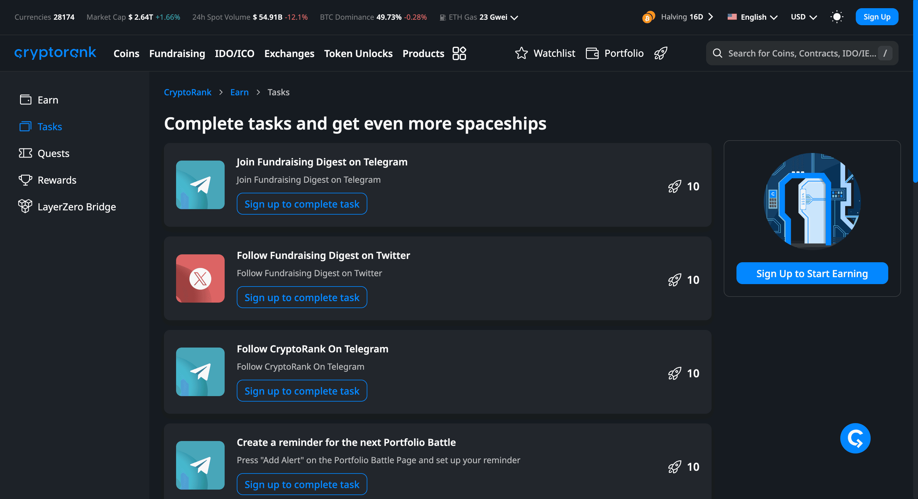Click Telegram thumbnail of Join Fundraising Digest task
Screen dimensions: 918x499
click(200, 185)
